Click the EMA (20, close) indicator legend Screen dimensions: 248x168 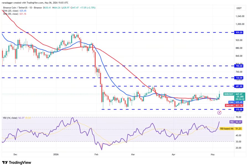[15, 11]
